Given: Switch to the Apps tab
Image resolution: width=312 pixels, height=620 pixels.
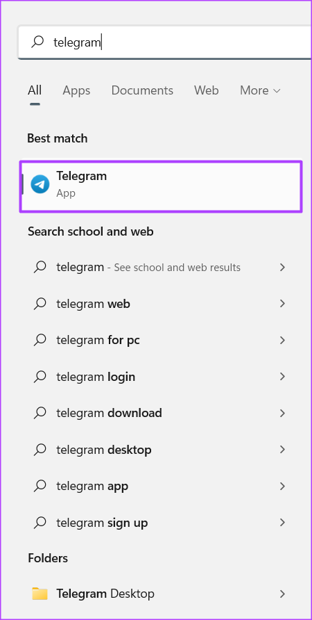Looking at the screenshot, I should coord(76,90).
